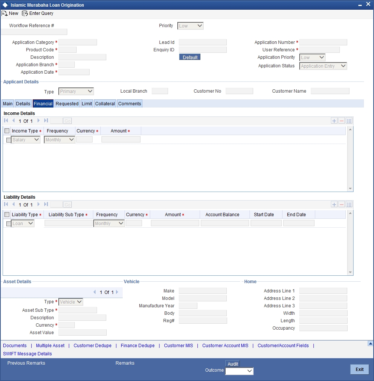Open the Customer Account MIS link

click(x=225, y=346)
